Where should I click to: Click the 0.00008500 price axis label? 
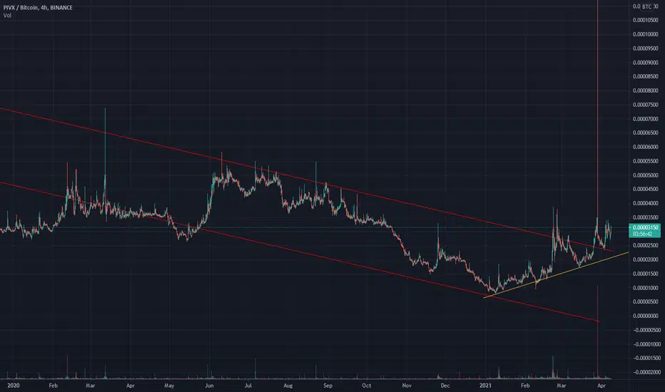(646, 77)
